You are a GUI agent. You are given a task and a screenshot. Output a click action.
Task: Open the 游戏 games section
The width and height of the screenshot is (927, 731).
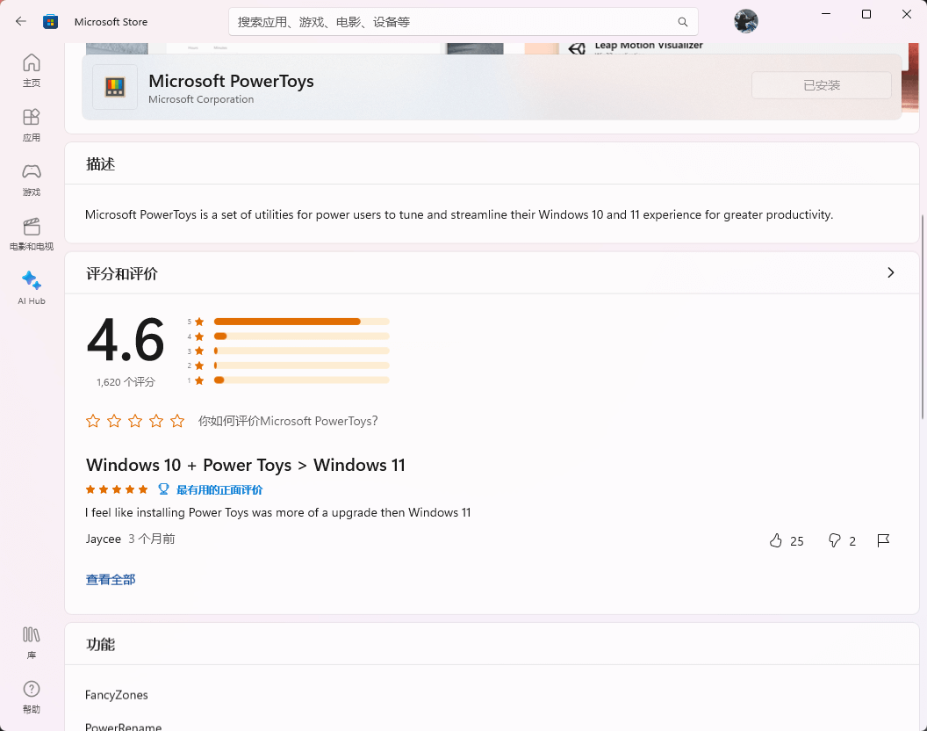pyautogui.click(x=31, y=178)
